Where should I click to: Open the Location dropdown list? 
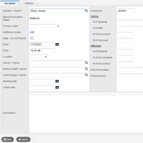39,57
